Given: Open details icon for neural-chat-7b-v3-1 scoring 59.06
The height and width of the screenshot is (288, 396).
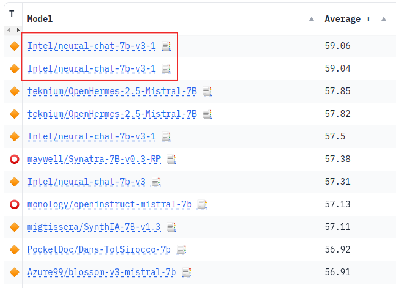Looking at the screenshot, I should [166, 46].
